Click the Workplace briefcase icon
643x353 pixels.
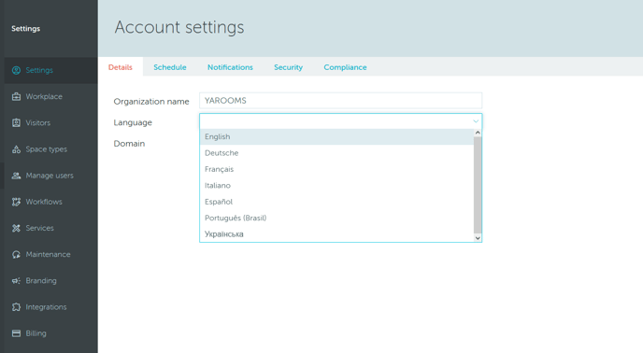(x=16, y=97)
